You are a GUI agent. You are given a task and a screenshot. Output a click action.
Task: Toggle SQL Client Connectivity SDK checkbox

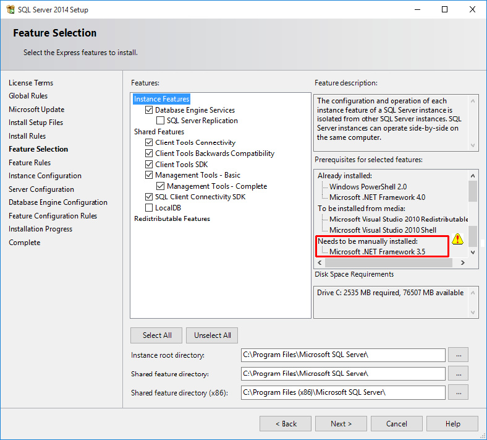tap(149, 197)
